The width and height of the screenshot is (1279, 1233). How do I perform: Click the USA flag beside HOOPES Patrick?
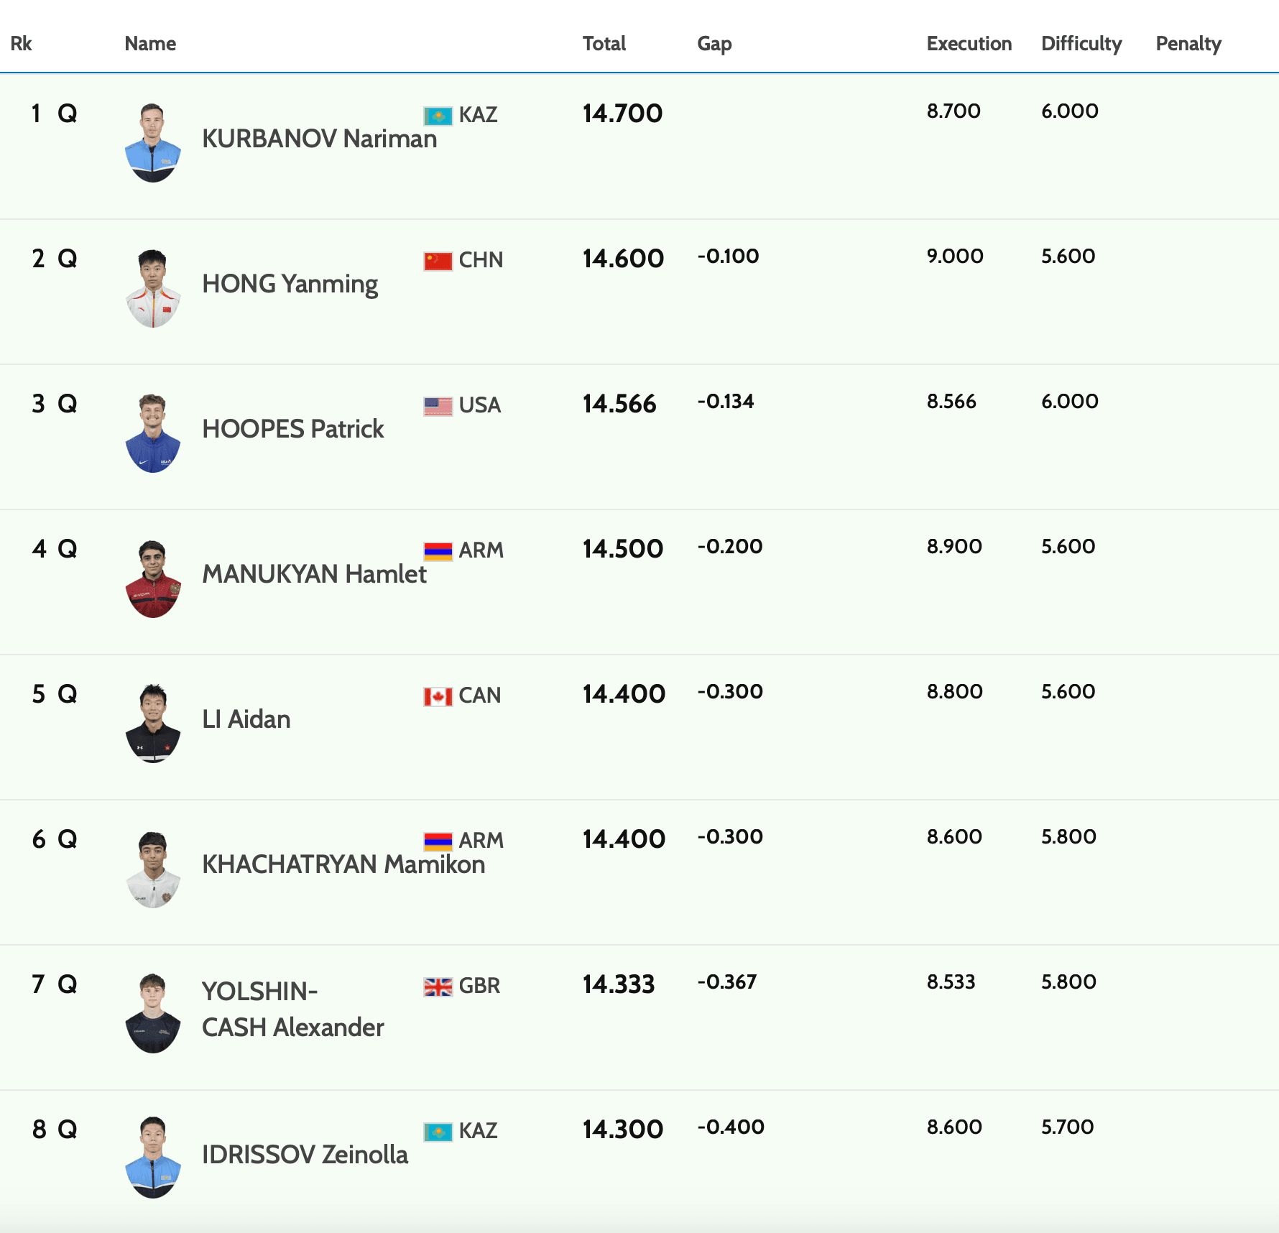[x=438, y=406]
